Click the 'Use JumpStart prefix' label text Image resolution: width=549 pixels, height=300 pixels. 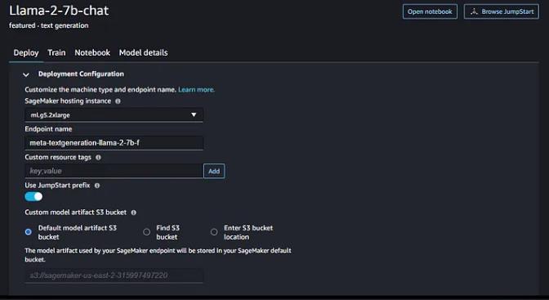click(57, 186)
